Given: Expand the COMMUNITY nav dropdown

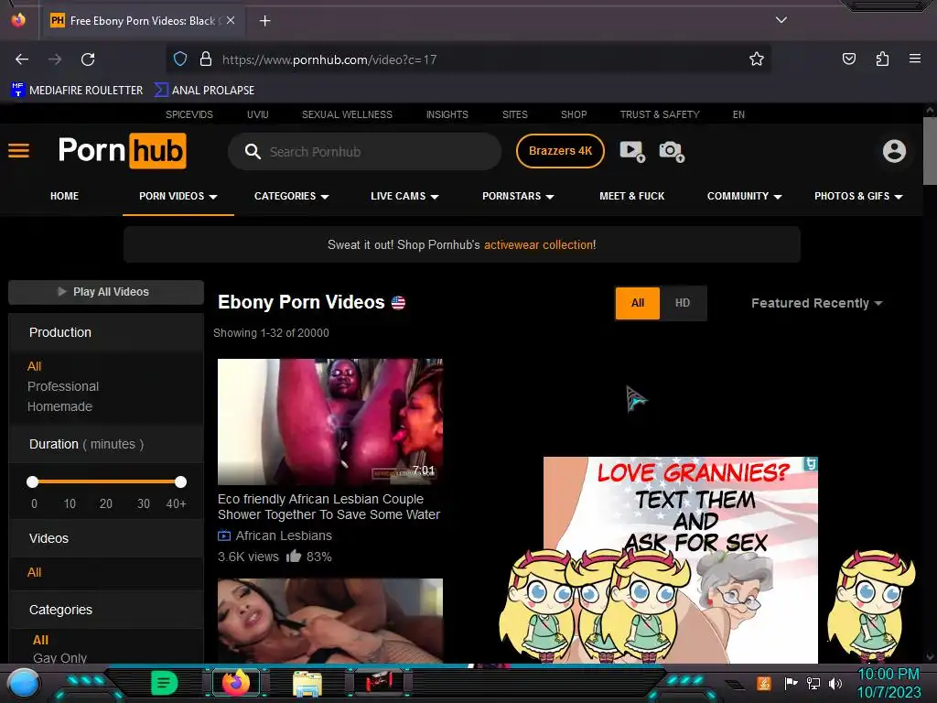Looking at the screenshot, I should click(745, 196).
